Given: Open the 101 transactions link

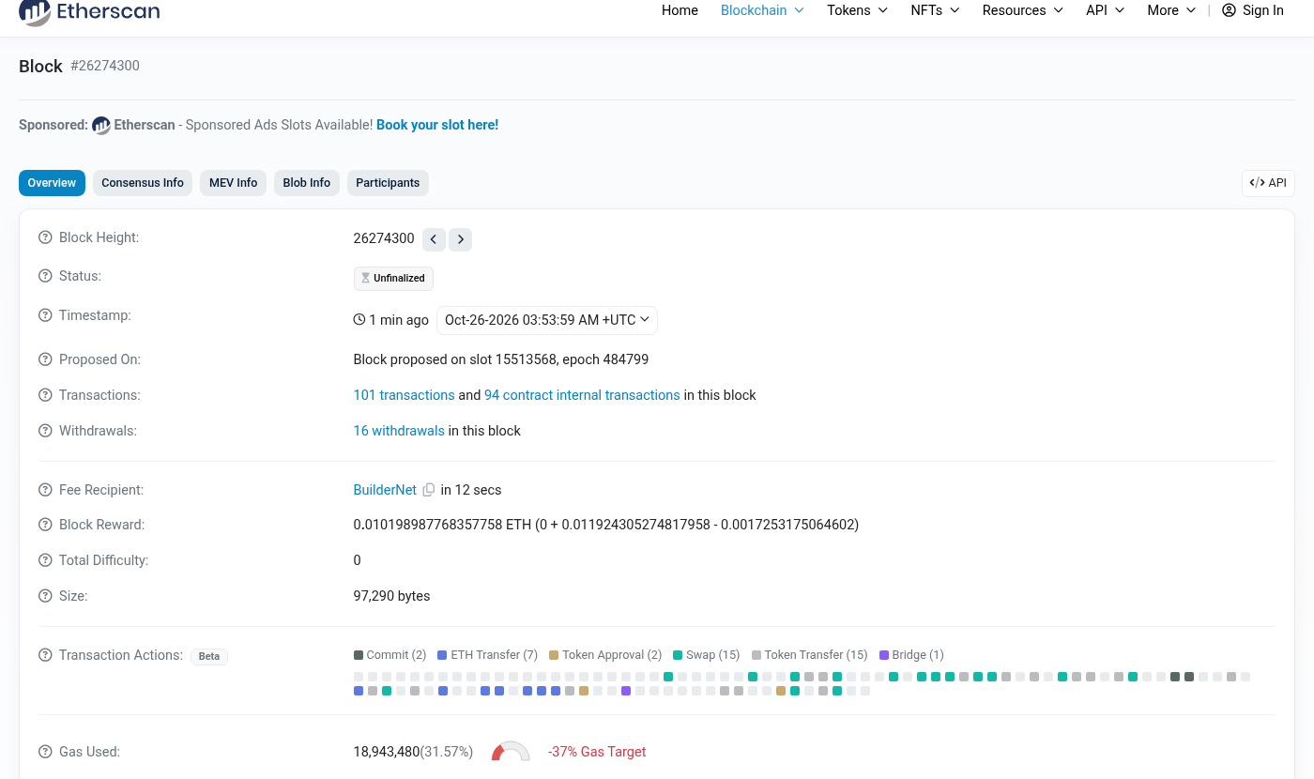Looking at the screenshot, I should point(404,395).
